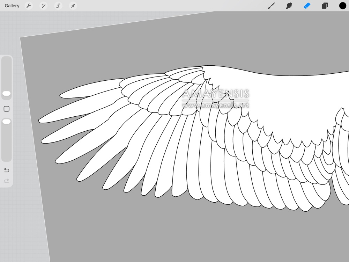Screen dimensions: 349x262
Task: Select the Smudge tool
Action: coord(289,6)
